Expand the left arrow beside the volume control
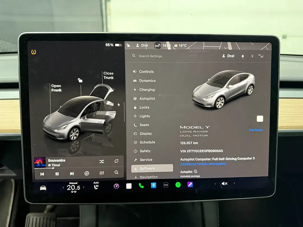Viewport: 303px width, 227px height. (x=215, y=184)
